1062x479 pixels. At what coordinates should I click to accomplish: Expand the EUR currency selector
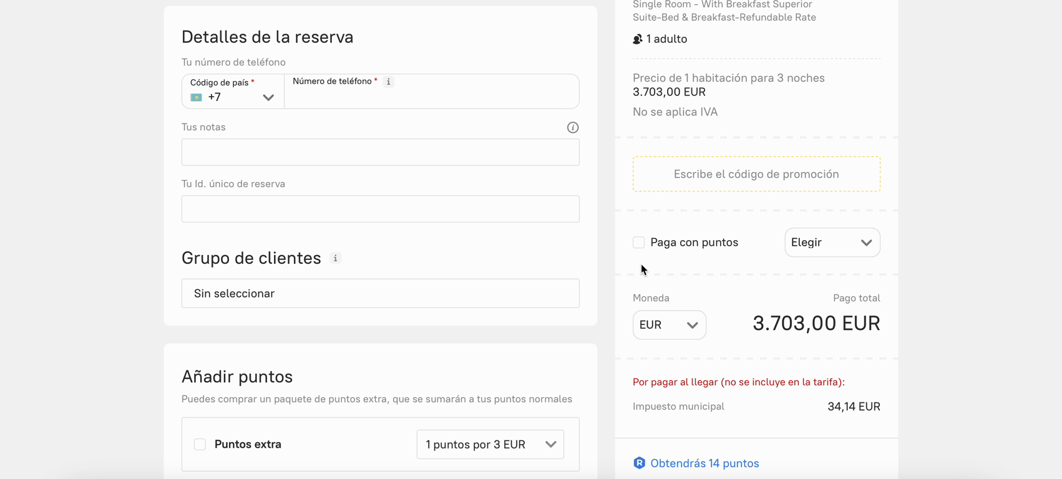(x=669, y=325)
